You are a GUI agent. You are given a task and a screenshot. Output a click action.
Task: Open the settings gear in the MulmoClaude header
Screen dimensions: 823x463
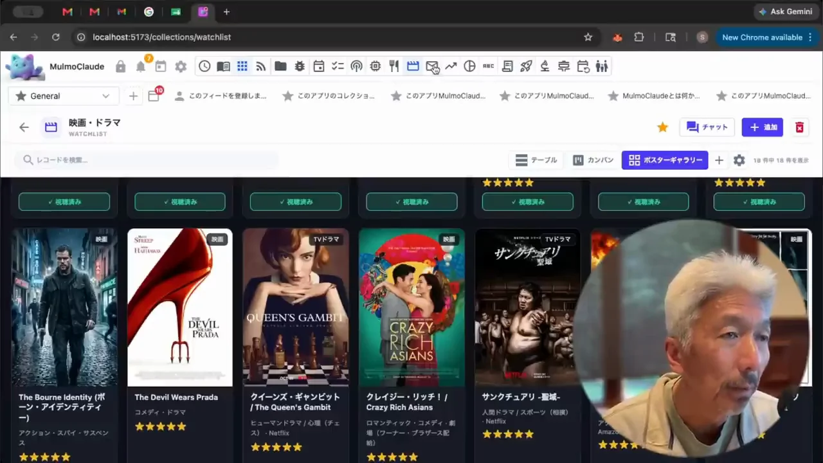pyautogui.click(x=181, y=66)
